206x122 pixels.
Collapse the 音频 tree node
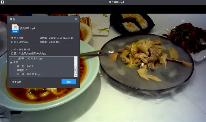pyautogui.click(x=11, y=63)
